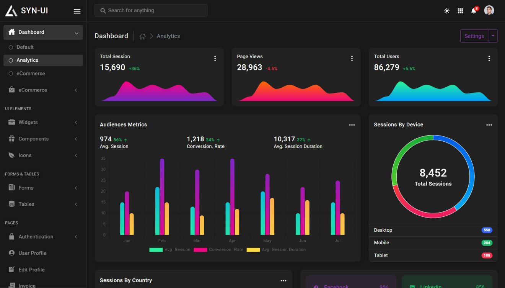Screen dimensions: 505x288
Task: Collapse the Dashboard menu chevron
Action: (76, 32)
